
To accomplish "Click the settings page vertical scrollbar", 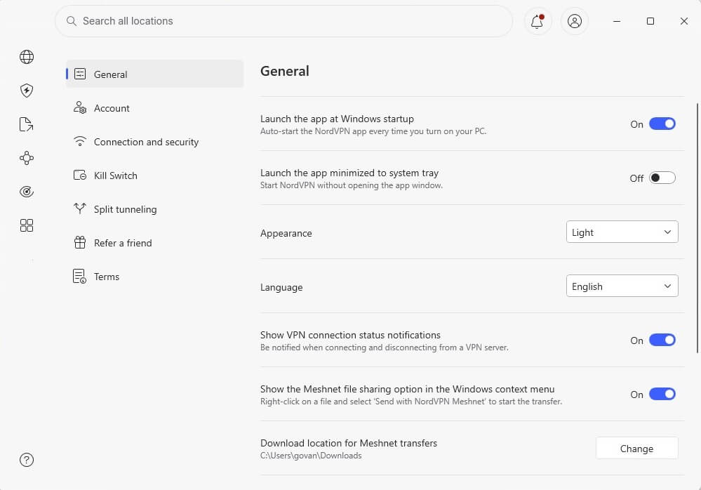I will 697,228.
